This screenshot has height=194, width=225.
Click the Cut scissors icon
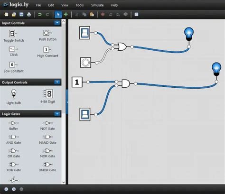tap(77, 15)
